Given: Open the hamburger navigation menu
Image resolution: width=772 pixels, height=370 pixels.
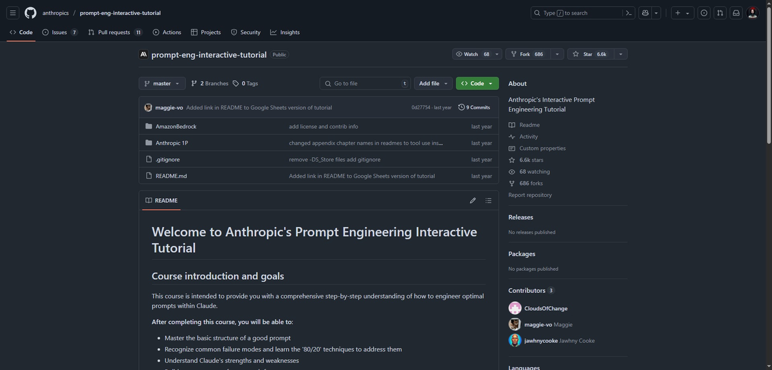Looking at the screenshot, I should pyautogui.click(x=13, y=13).
